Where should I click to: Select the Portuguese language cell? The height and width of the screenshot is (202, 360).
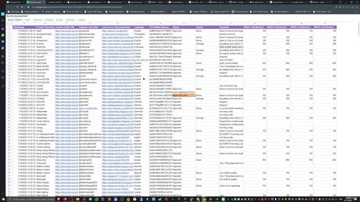141,34
